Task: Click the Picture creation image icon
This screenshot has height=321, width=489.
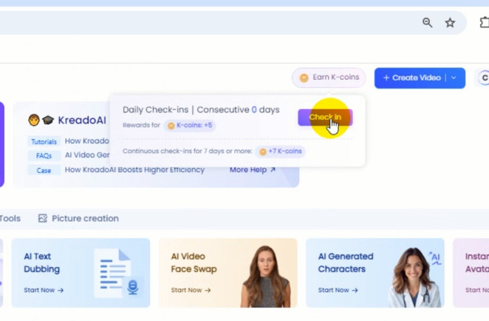Action: click(42, 218)
